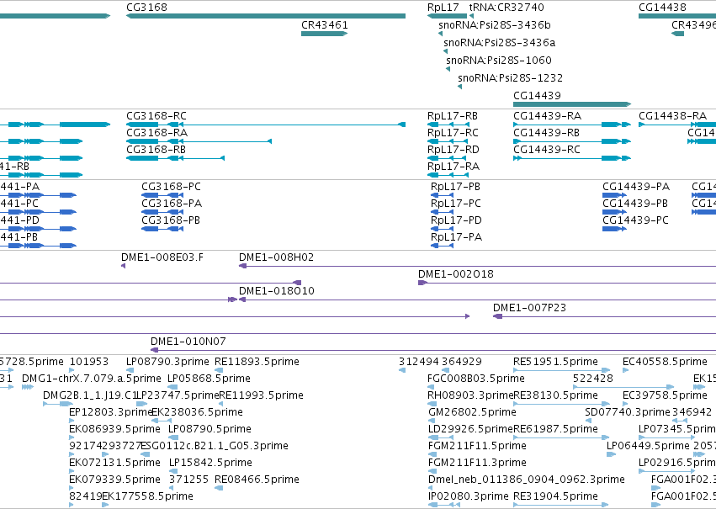
Task: Click the EC40558.5prime EST label
Action: click(x=665, y=362)
